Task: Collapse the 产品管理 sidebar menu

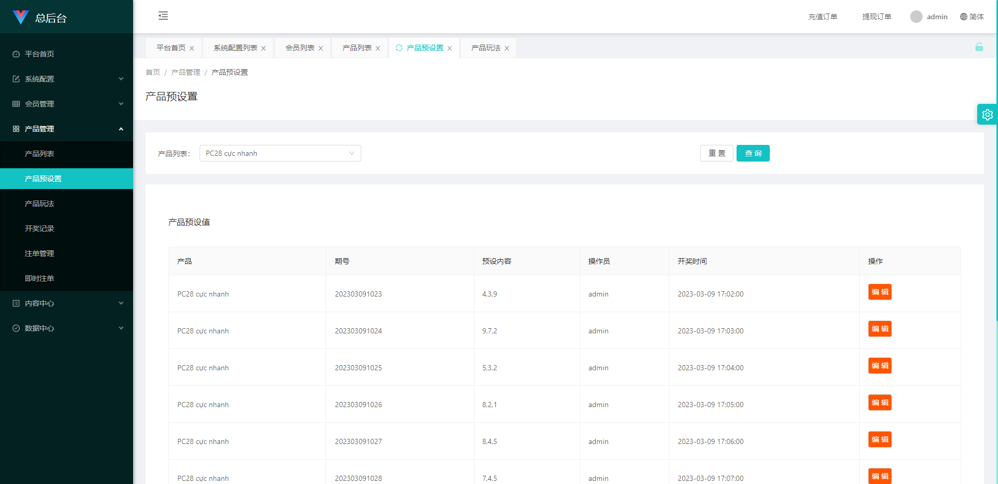Action: pyautogui.click(x=67, y=129)
